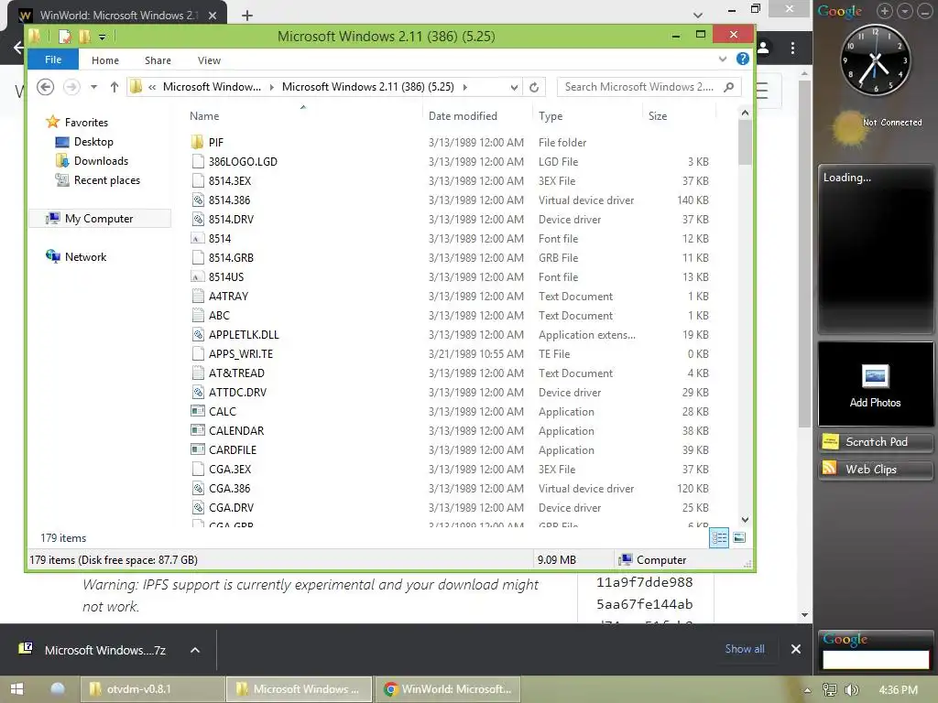Click Show all downloads link

click(745, 649)
